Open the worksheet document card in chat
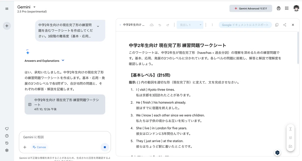The width and height of the screenshot is (302, 161). pyautogui.click(x=65, y=104)
